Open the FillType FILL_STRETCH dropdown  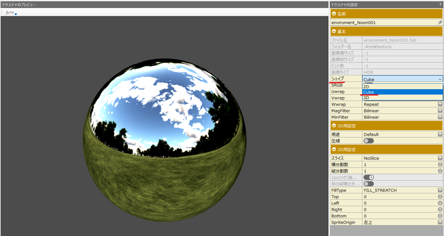pyautogui.click(x=440, y=190)
